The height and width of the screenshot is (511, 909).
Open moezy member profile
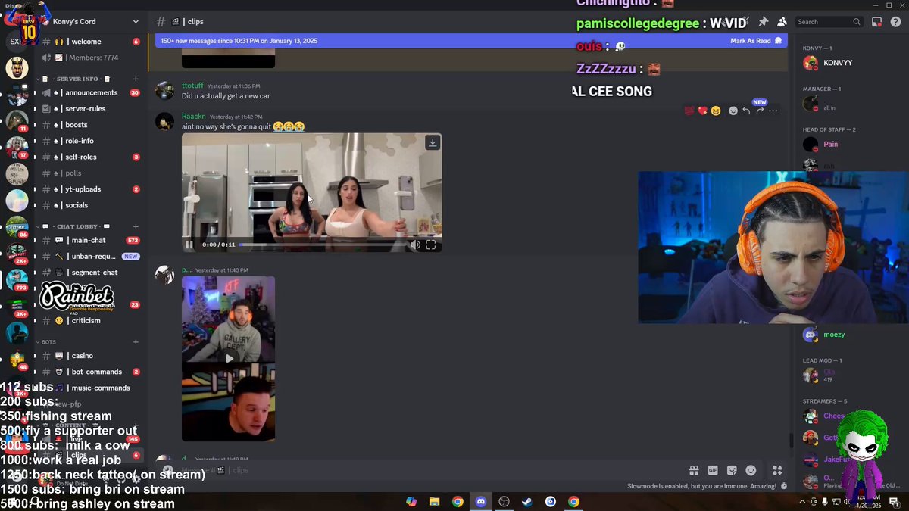(834, 334)
